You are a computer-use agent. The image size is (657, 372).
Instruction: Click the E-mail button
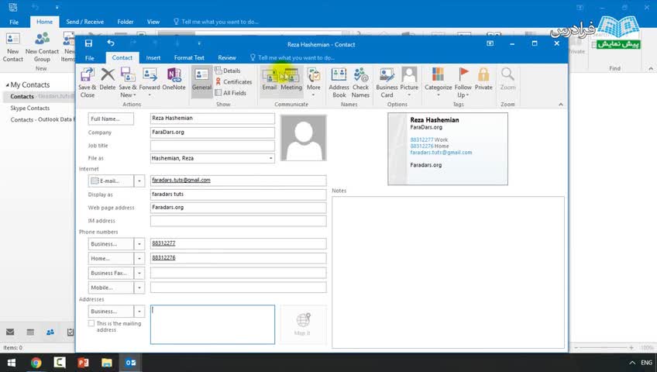tap(111, 181)
